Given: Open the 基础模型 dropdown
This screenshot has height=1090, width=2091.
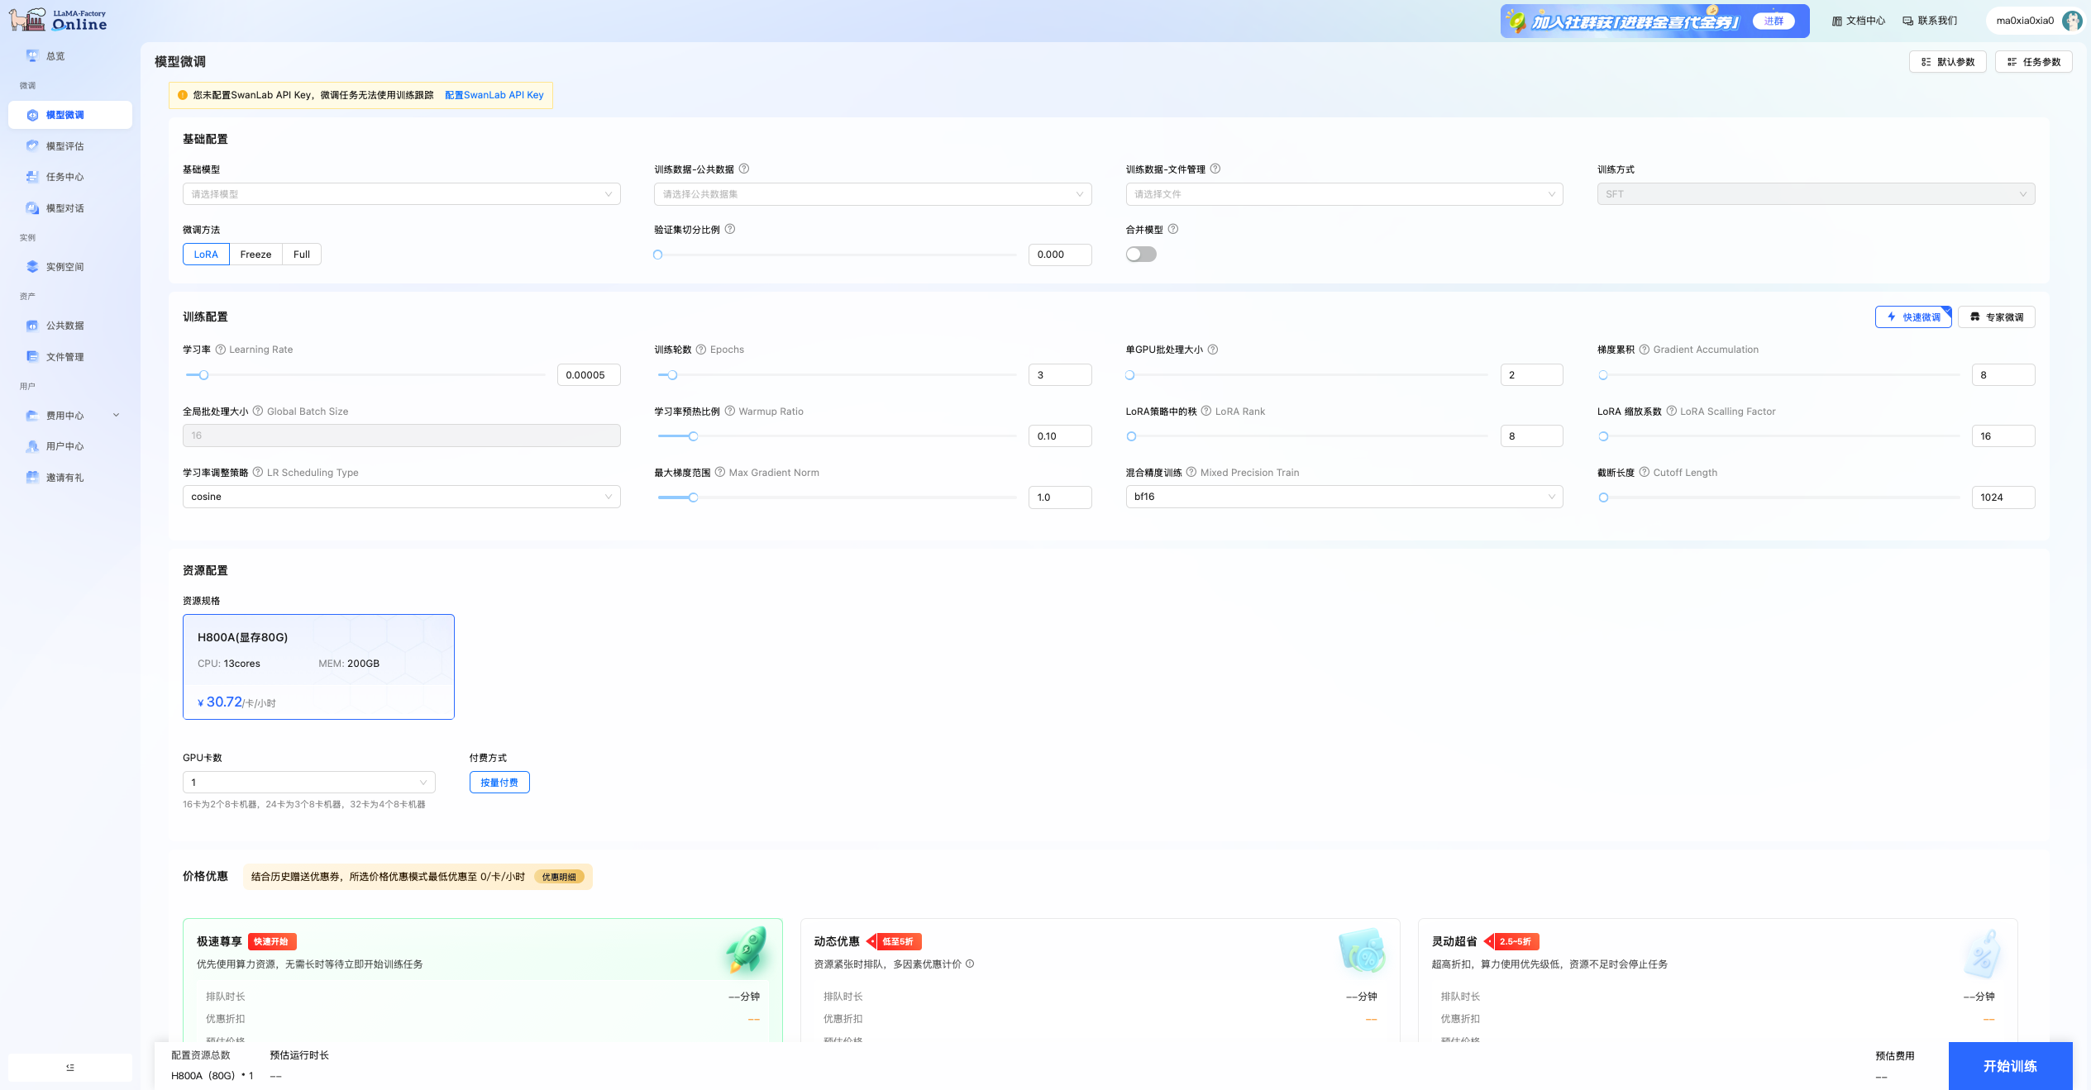Looking at the screenshot, I should coord(401,194).
